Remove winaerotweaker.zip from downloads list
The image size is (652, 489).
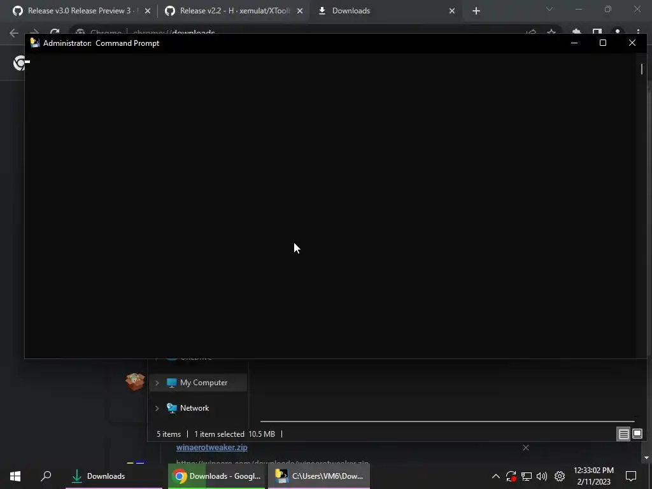tap(526, 448)
